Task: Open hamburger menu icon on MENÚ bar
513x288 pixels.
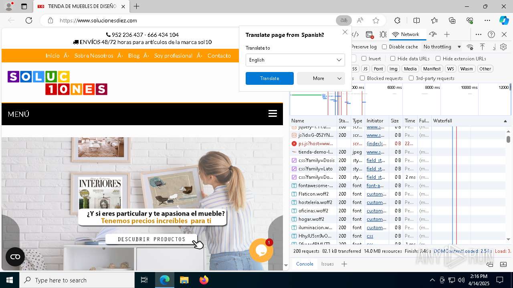Action: click(273, 114)
